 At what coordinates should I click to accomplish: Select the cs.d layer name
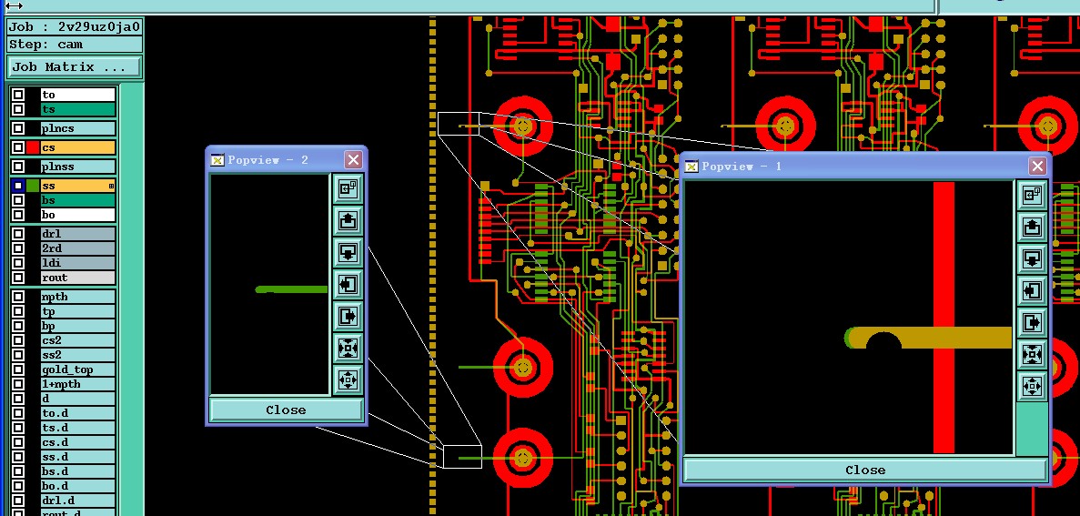[77, 442]
